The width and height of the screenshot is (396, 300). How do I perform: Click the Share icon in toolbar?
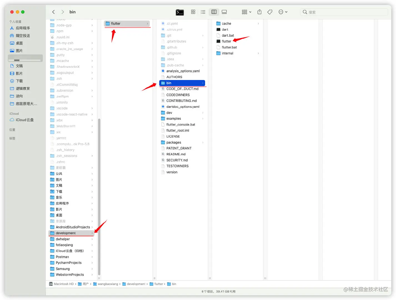[259, 12]
